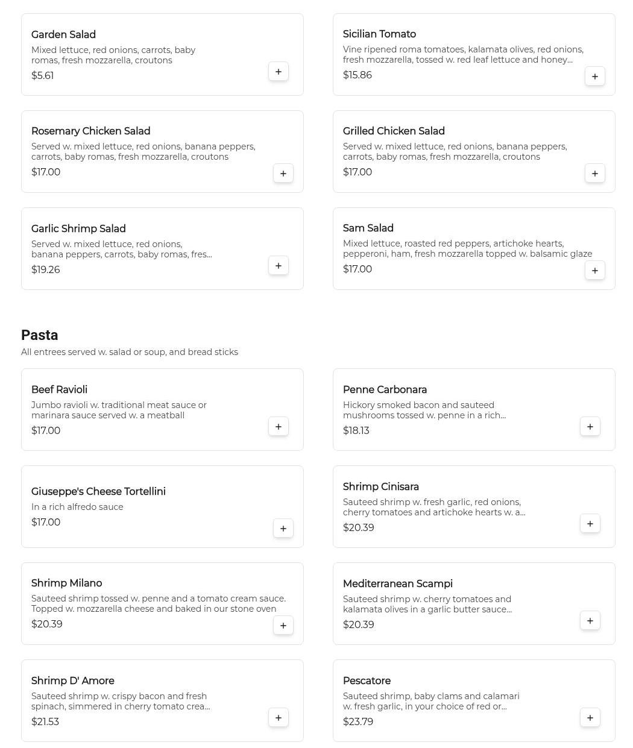Image resolution: width=633 pixels, height=748 pixels.
Task: Select the Pasta section heading
Action: tap(40, 335)
